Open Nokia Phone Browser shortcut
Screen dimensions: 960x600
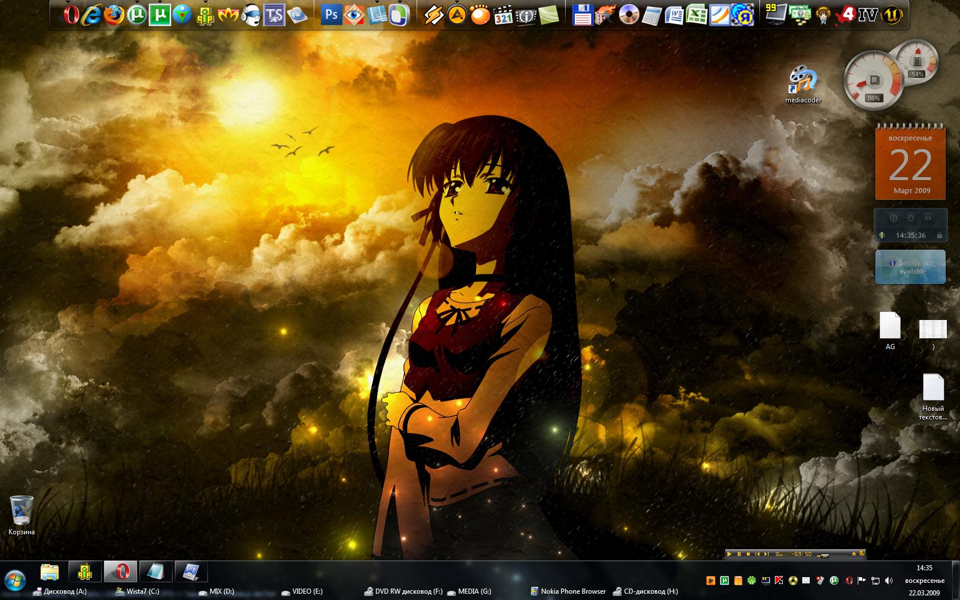coord(568,591)
